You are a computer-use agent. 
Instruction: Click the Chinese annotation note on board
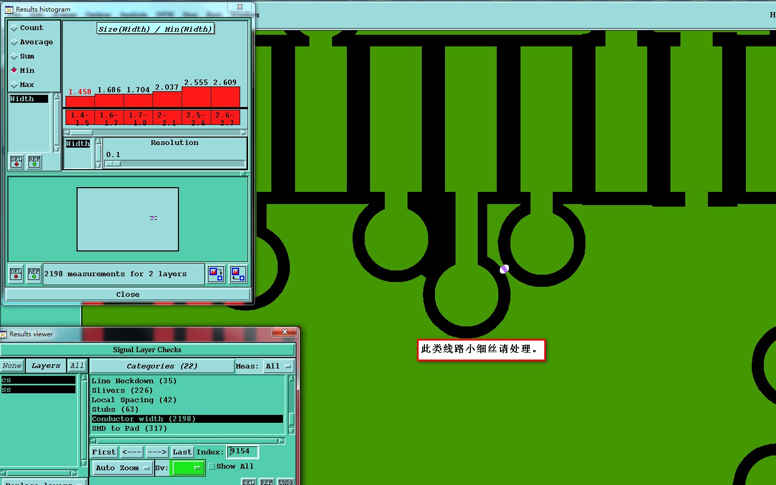click(x=481, y=350)
